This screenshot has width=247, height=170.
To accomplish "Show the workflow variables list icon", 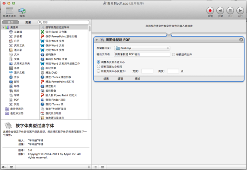I will click(102, 167).
